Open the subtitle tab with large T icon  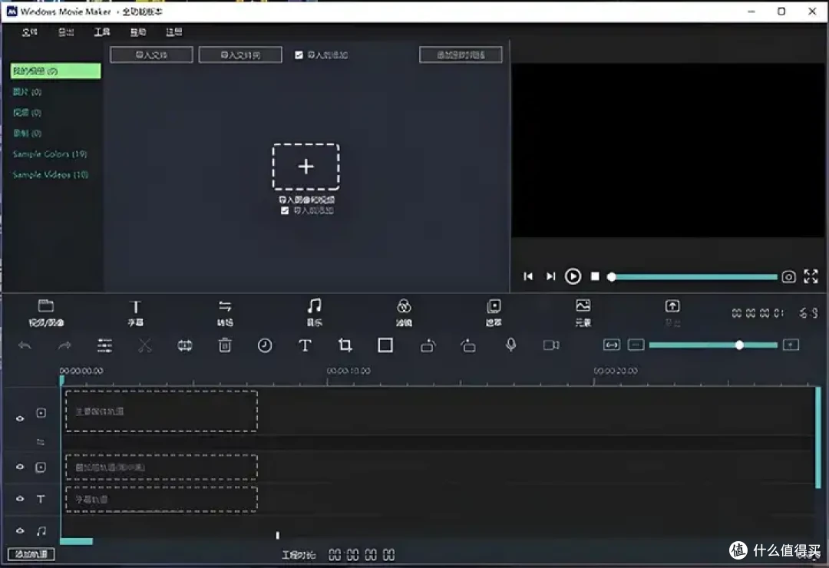tap(135, 312)
